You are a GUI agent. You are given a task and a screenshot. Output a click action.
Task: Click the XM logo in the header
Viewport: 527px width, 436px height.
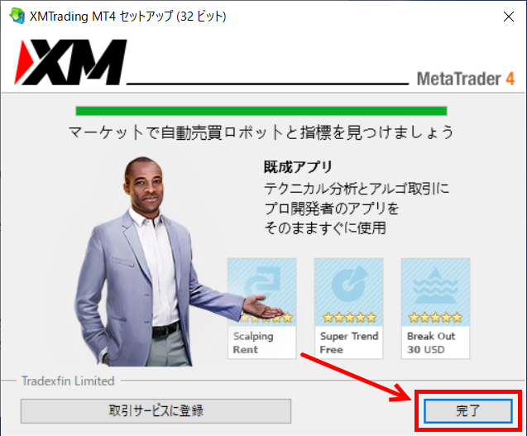pyautogui.click(x=69, y=63)
